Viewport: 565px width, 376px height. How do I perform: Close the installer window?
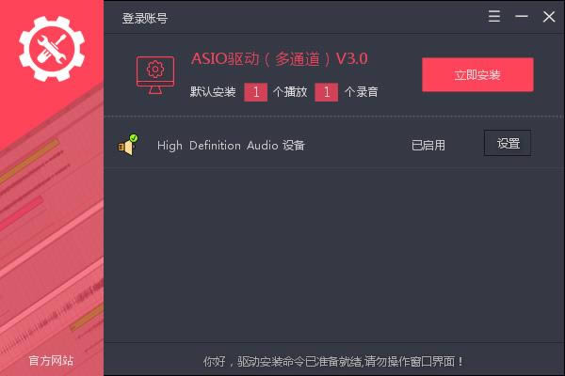pos(549,16)
